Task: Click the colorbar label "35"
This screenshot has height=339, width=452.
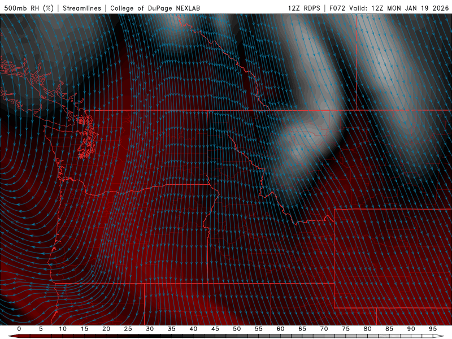Action: (172, 329)
